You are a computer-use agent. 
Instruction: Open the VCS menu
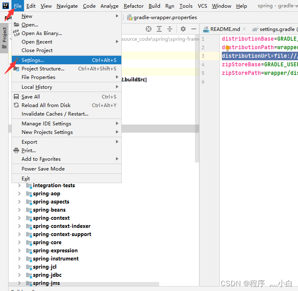(x=202, y=6)
